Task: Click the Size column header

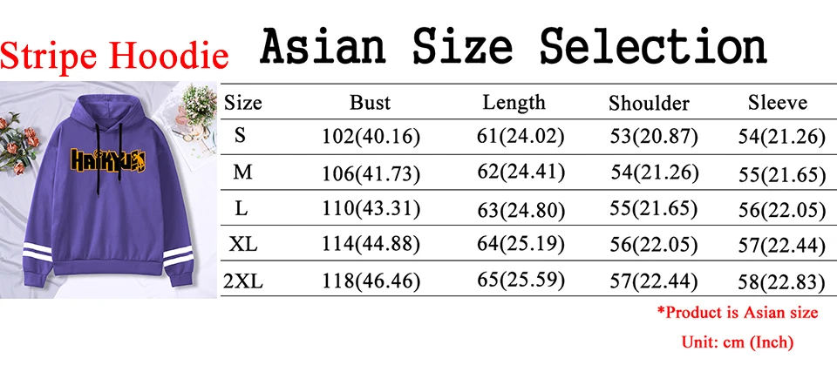Action: pyautogui.click(x=243, y=102)
